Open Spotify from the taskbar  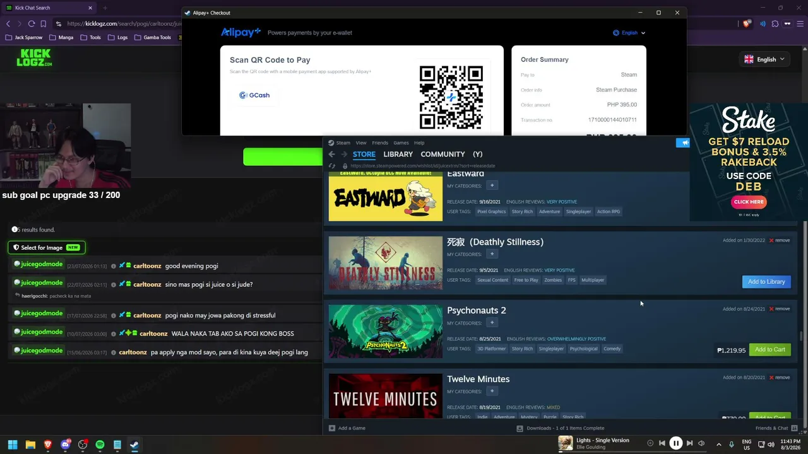pyautogui.click(x=100, y=445)
